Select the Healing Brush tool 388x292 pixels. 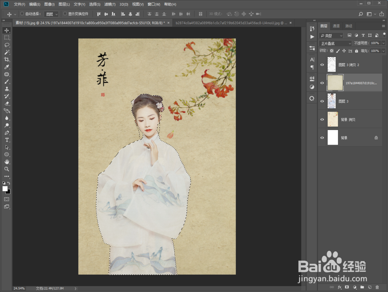(x=7, y=74)
